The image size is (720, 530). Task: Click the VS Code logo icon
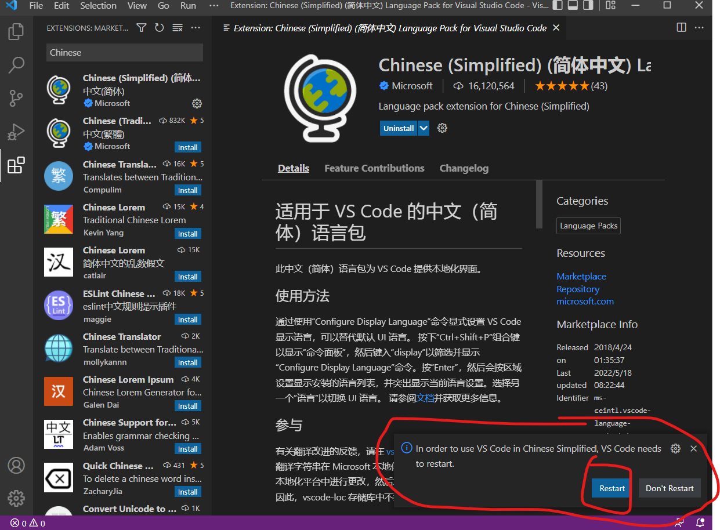point(11,5)
